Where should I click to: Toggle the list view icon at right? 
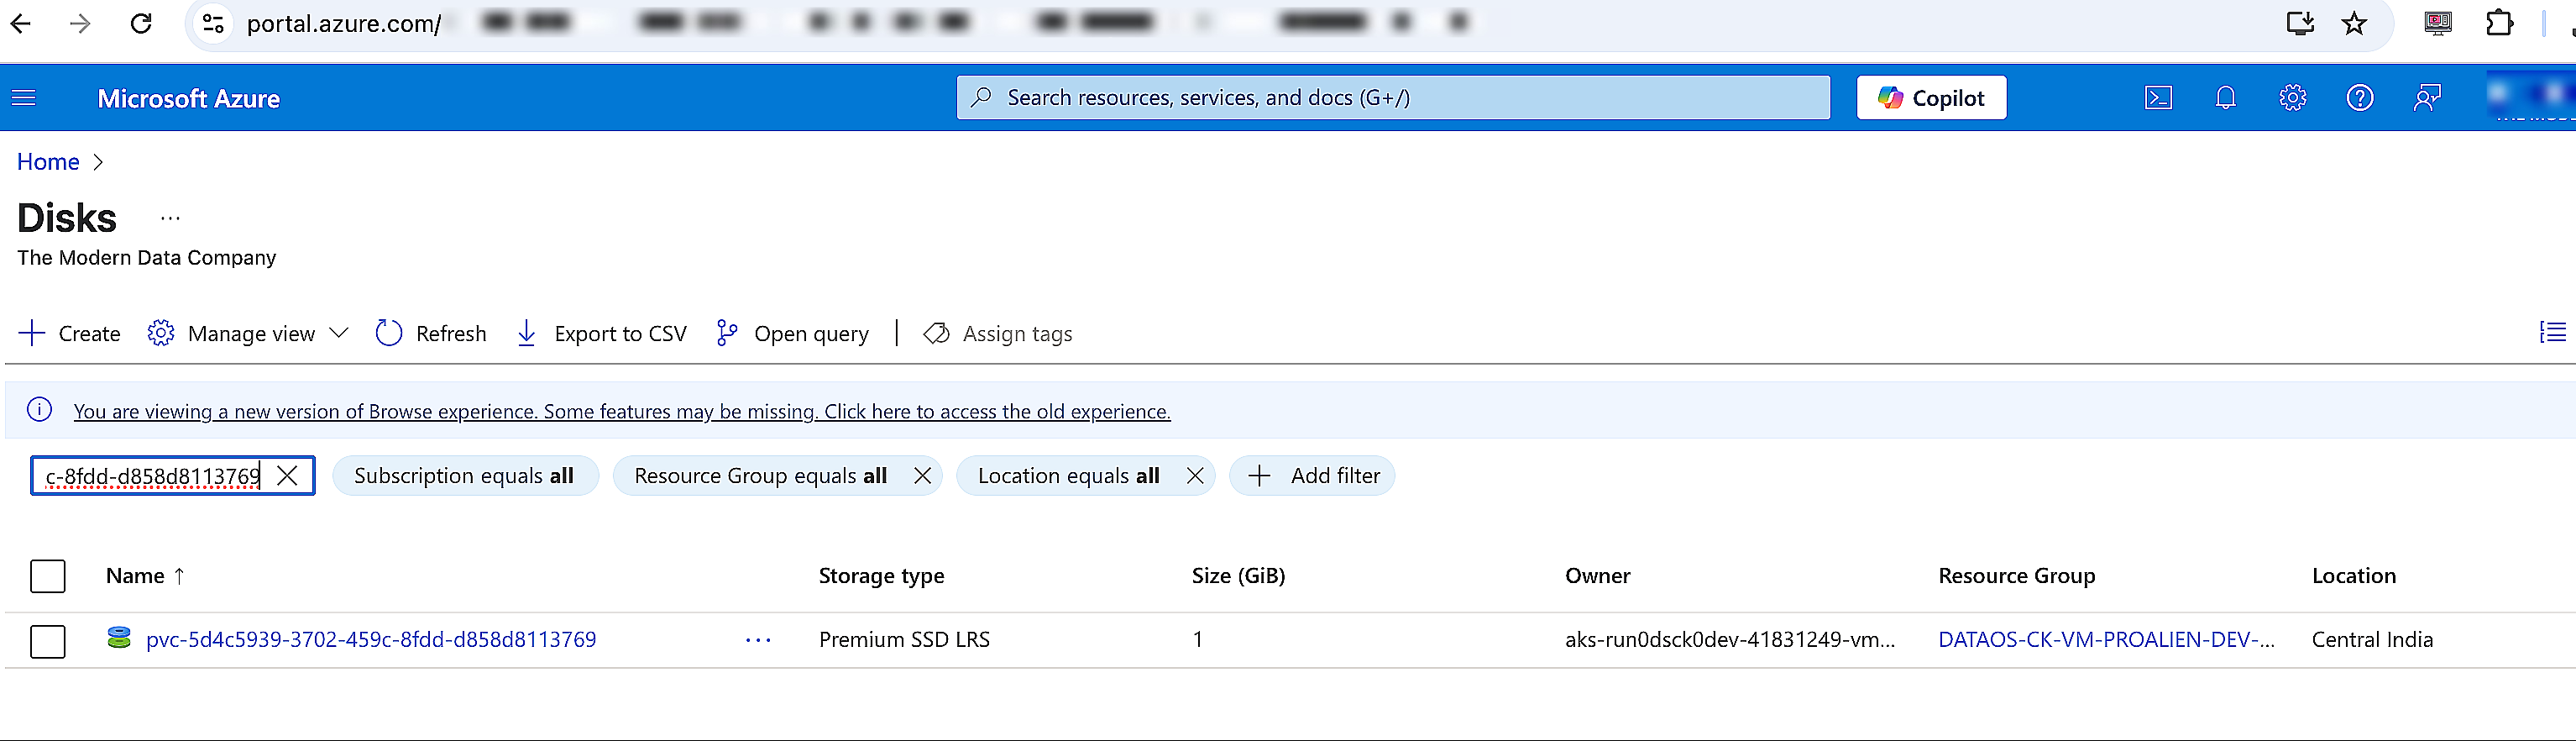(x=2552, y=333)
